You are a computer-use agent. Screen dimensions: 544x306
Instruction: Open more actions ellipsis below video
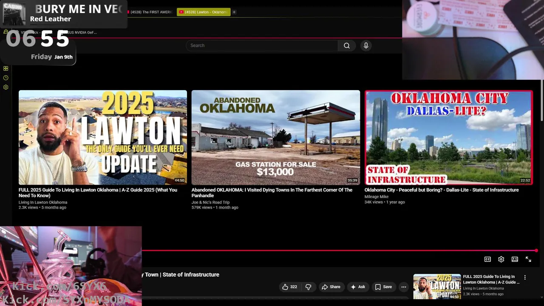tap(404, 287)
